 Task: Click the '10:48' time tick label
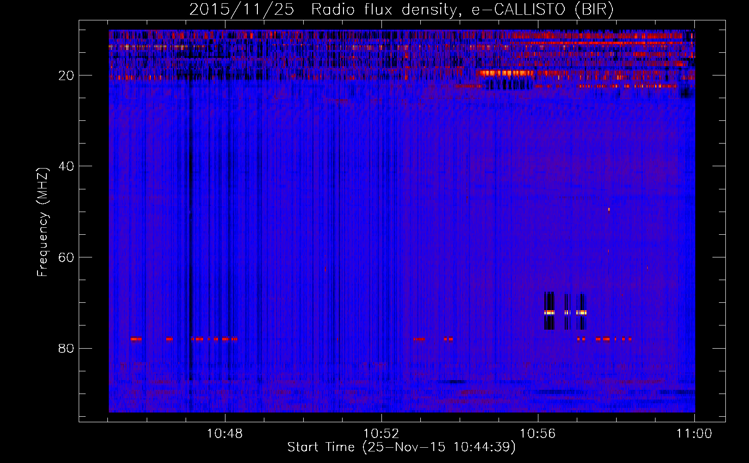[225, 434]
